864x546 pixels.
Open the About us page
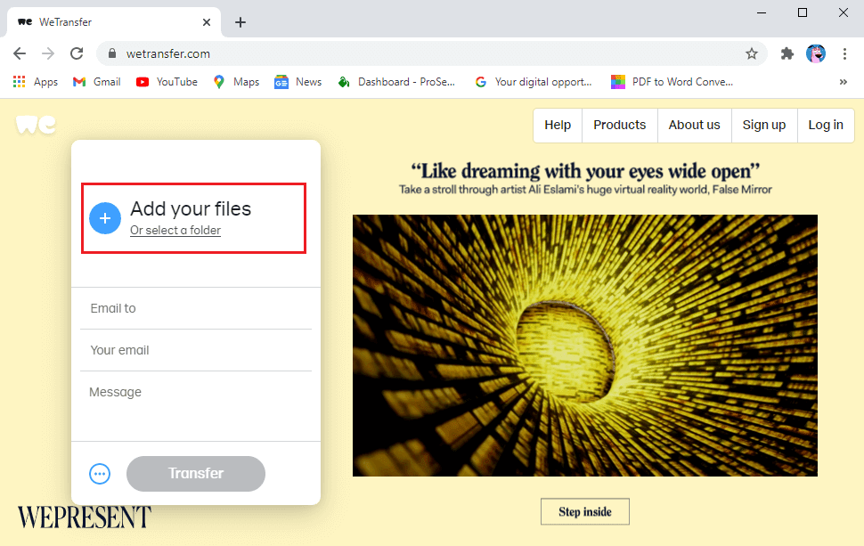[694, 125]
